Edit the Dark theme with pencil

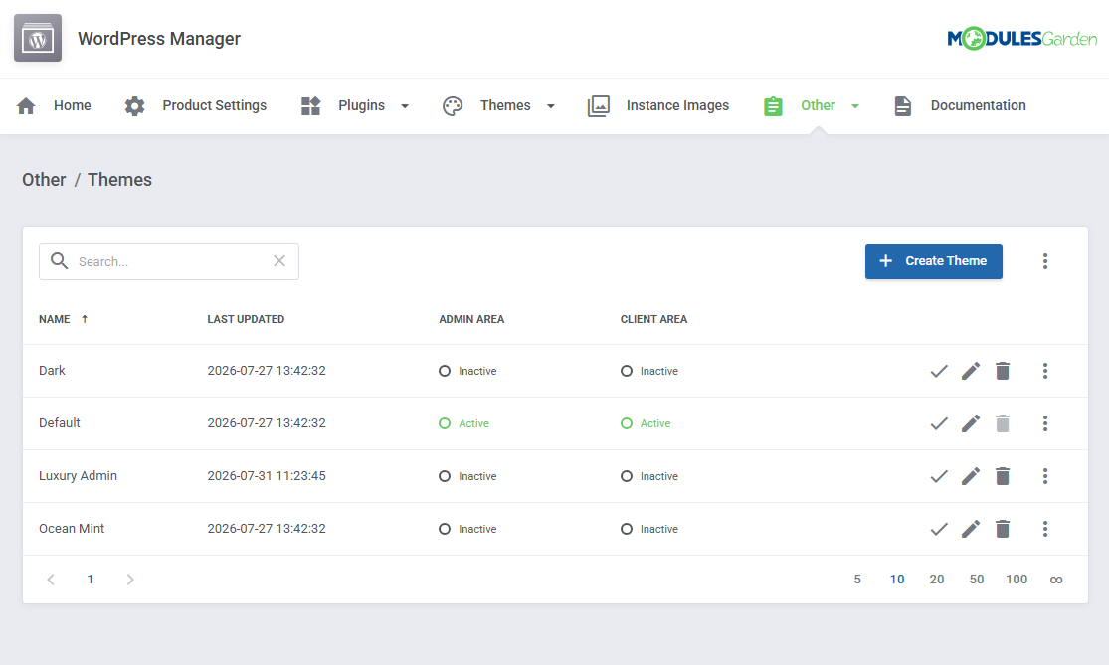(x=971, y=371)
